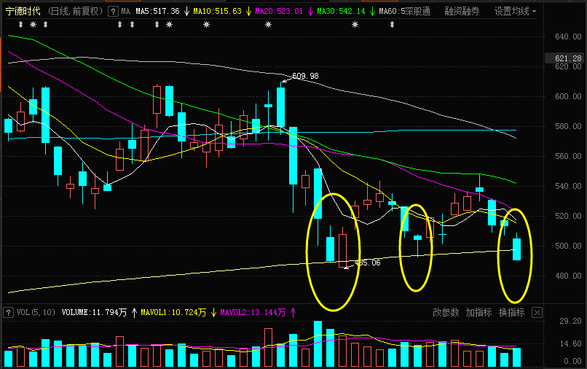Click the 485.06 low price annotation
Image resolution: width=587 pixels, height=369 pixels.
click(x=367, y=263)
